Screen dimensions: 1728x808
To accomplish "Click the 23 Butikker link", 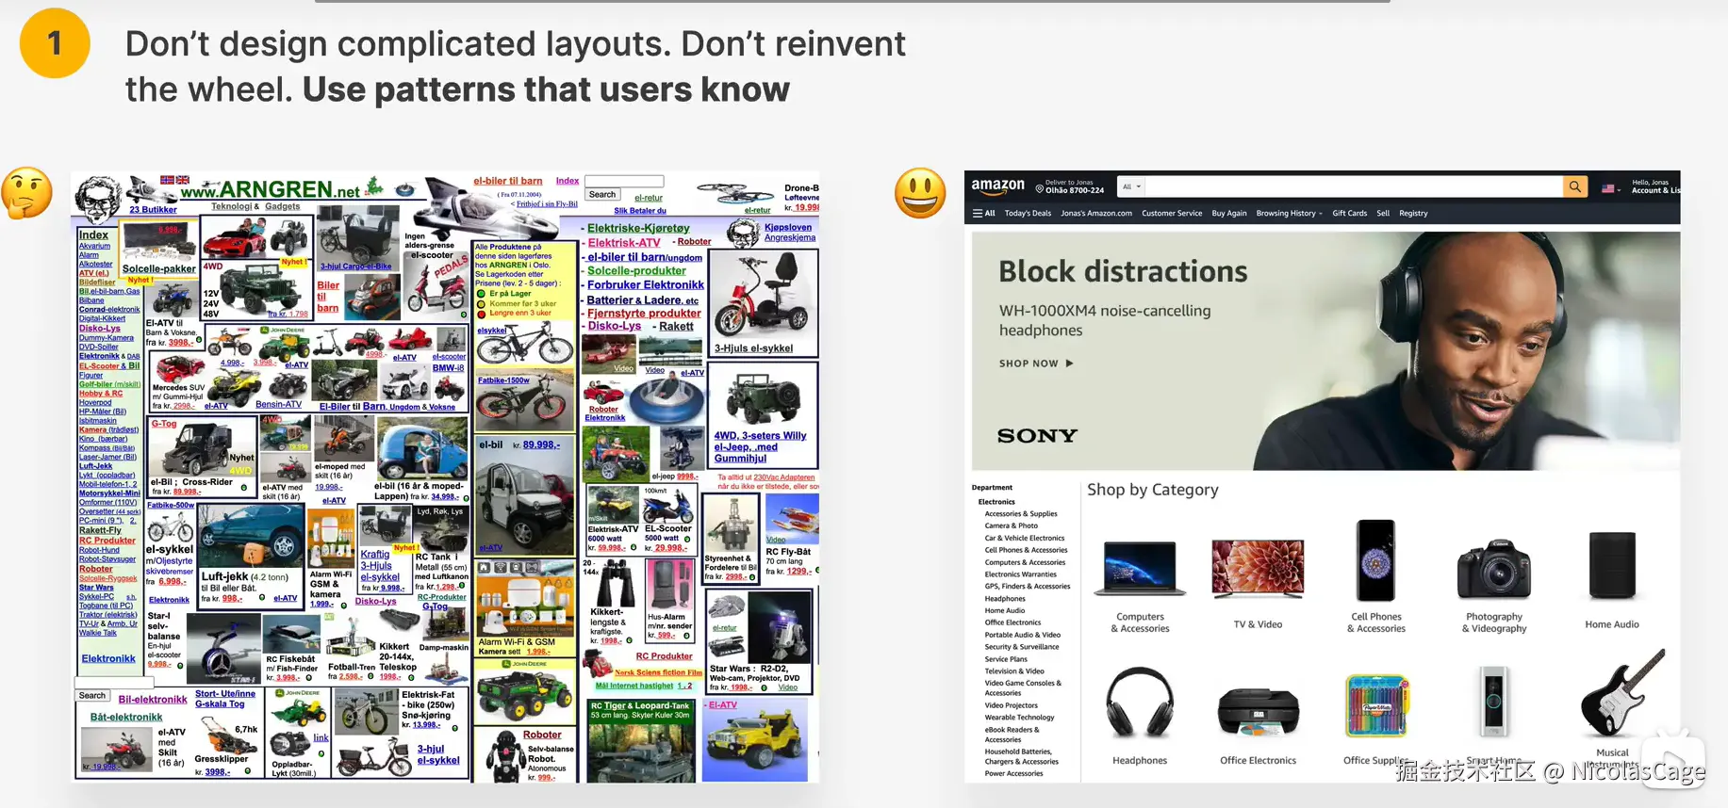I will point(153,209).
